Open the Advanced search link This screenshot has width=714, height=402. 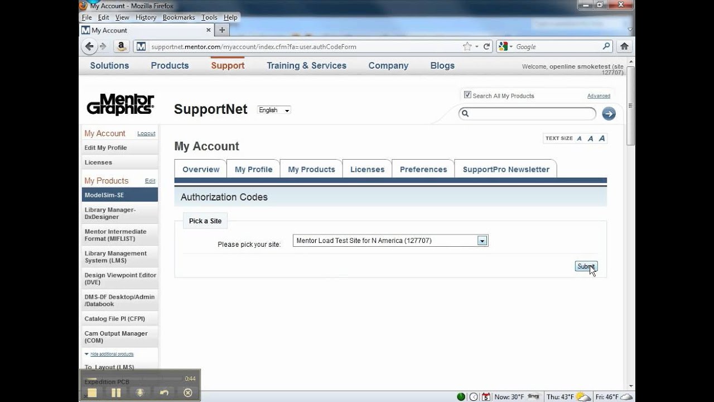pyautogui.click(x=599, y=96)
